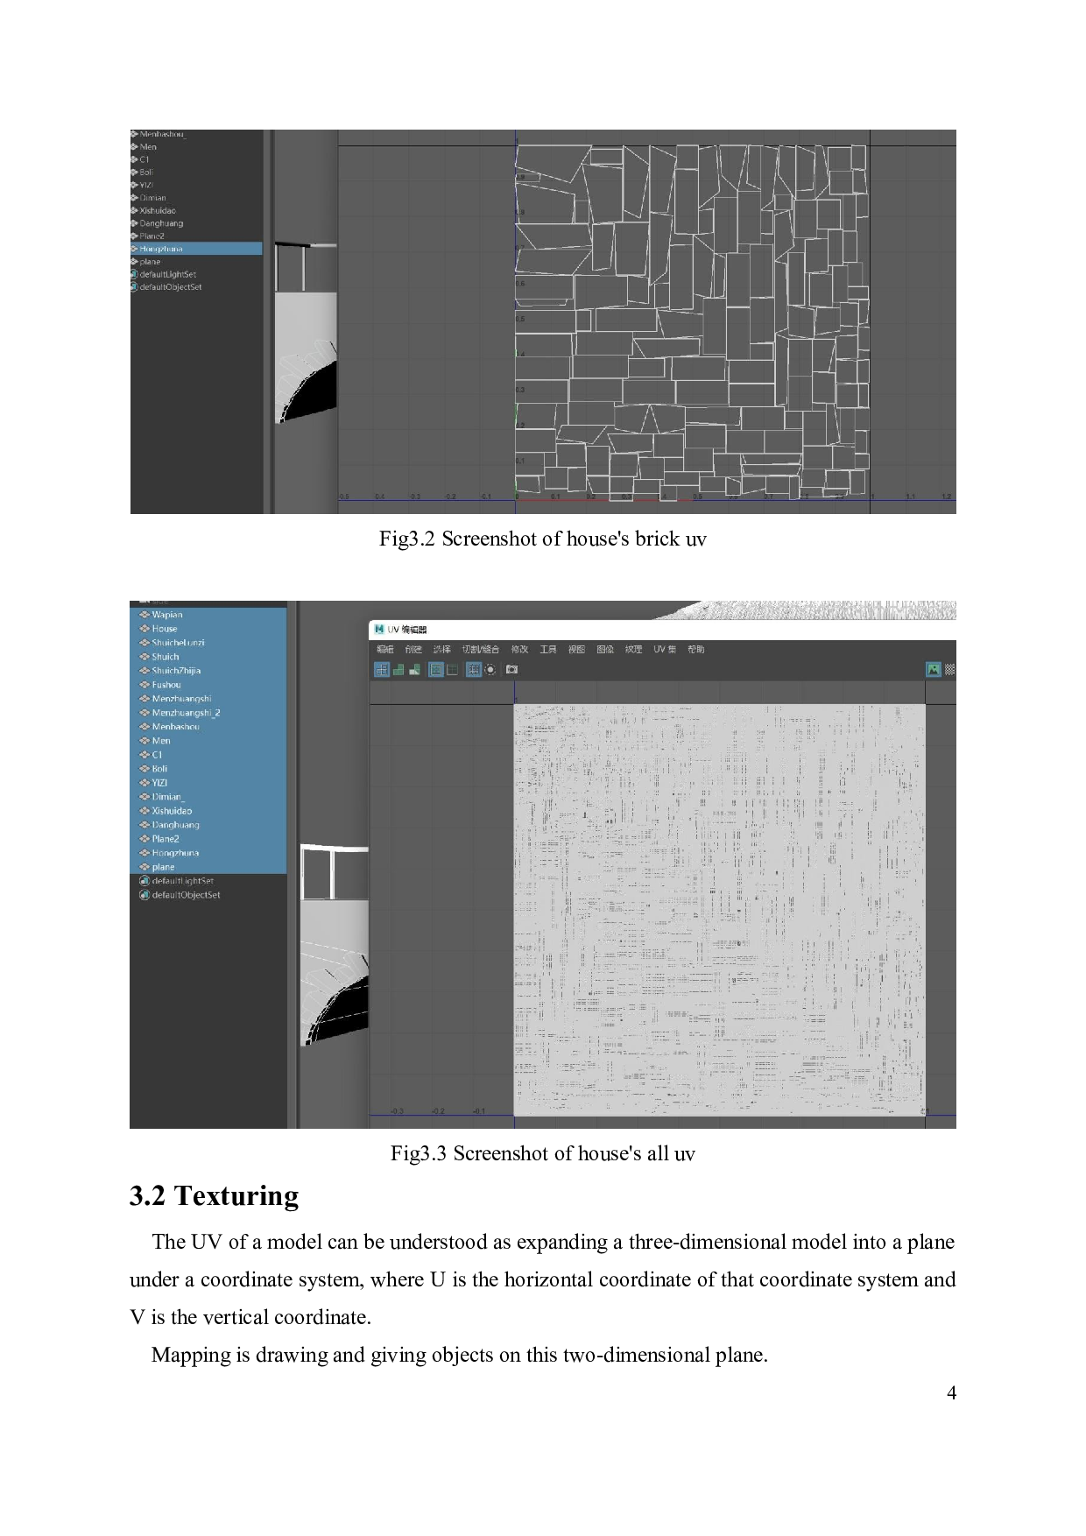
Task: Open the 纹理 menu
Action: 633,650
